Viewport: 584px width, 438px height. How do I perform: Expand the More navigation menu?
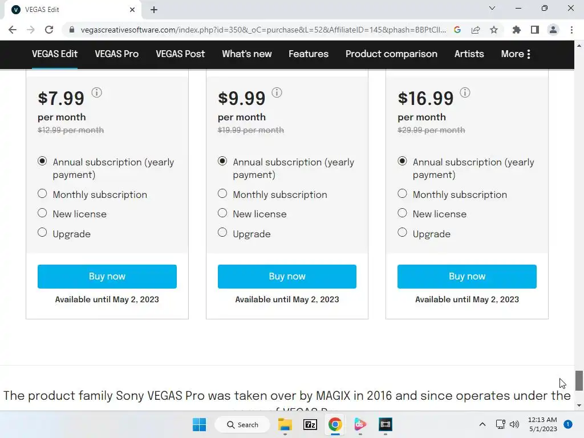[x=516, y=54]
